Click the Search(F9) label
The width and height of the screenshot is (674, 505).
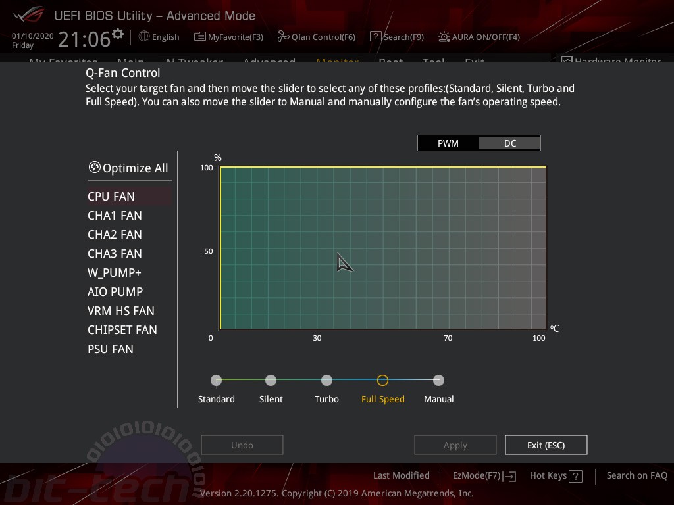[403, 37]
